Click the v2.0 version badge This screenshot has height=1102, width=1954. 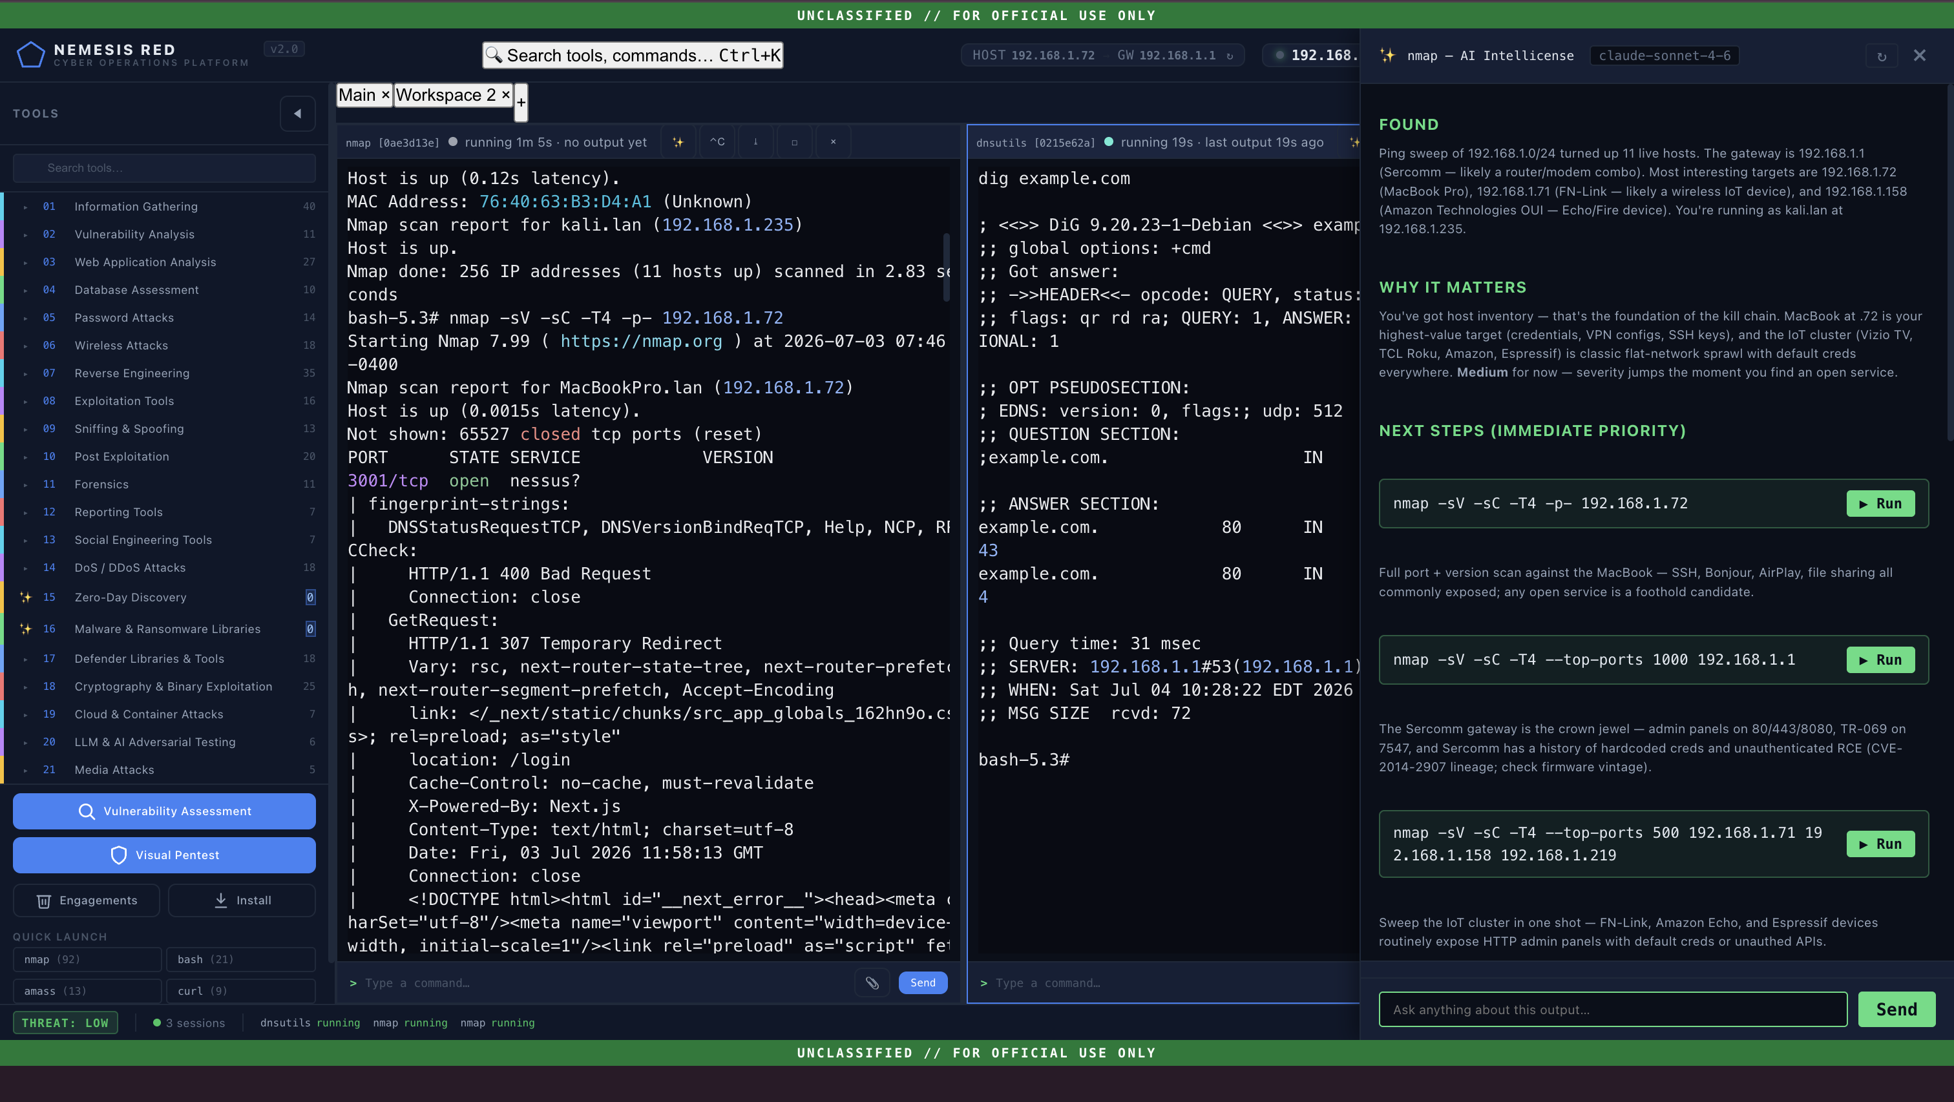point(284,49)
